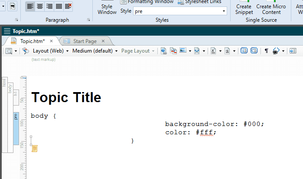Select the html structure bar

pyautogui.click(x=5, y=115)
